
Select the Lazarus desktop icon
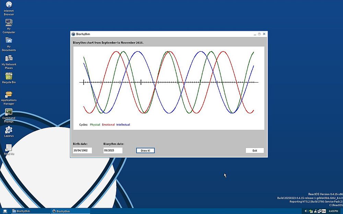[9, 130]
